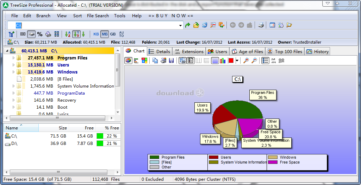361x185 pixels.
Task: Switch size unit to GB
Action: pos(113,34)
